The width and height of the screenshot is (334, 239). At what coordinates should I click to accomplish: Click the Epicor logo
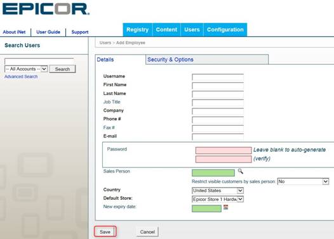[46, 9]
